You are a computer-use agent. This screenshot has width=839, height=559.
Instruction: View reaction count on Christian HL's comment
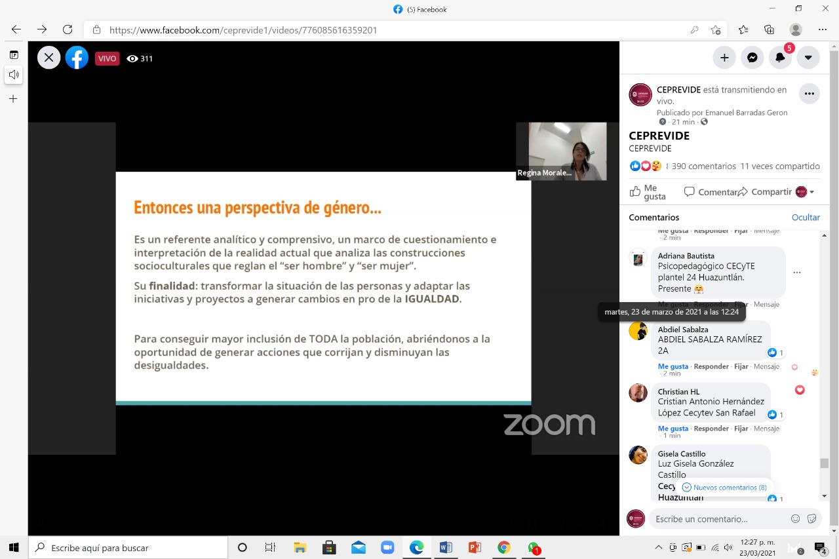pos(776,415)
